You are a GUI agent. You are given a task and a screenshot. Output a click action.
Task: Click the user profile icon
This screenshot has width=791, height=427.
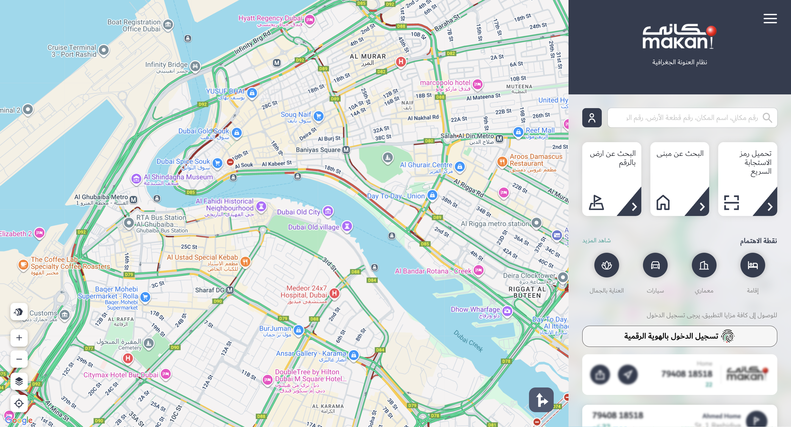(x=592, y=118)
